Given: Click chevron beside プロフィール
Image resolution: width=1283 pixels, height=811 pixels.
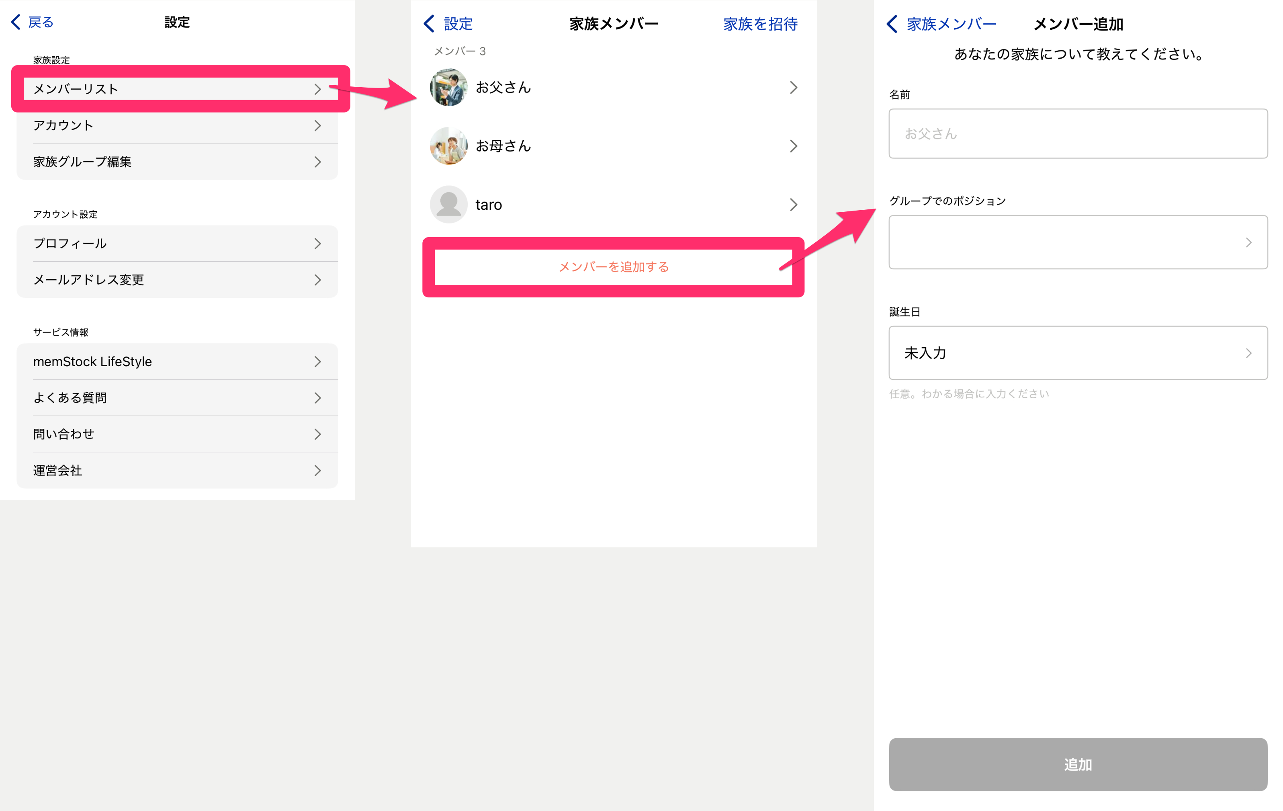Looking at the screenshot, I should coord(317,244).
